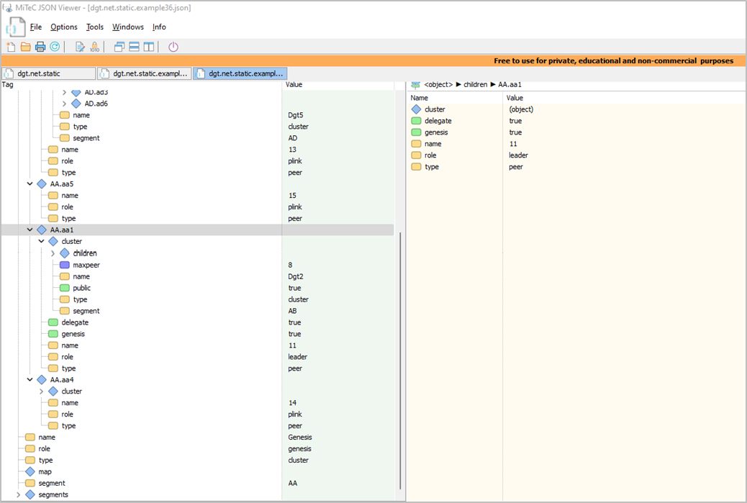Click the diamond icon beside map node

tap(30, 471)
